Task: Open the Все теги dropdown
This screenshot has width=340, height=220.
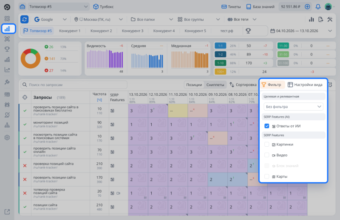Action: 242,19
